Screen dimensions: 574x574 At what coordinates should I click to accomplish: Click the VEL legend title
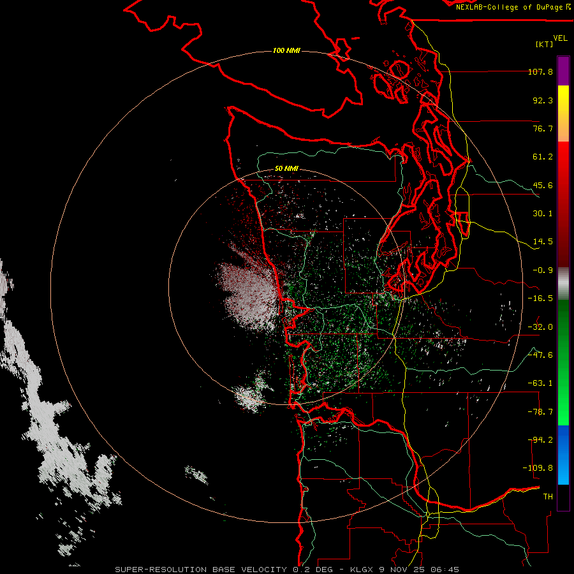point(560,38)
